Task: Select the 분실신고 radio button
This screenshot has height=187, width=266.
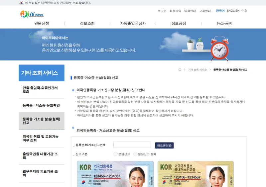Action: [x=115, y=154]
